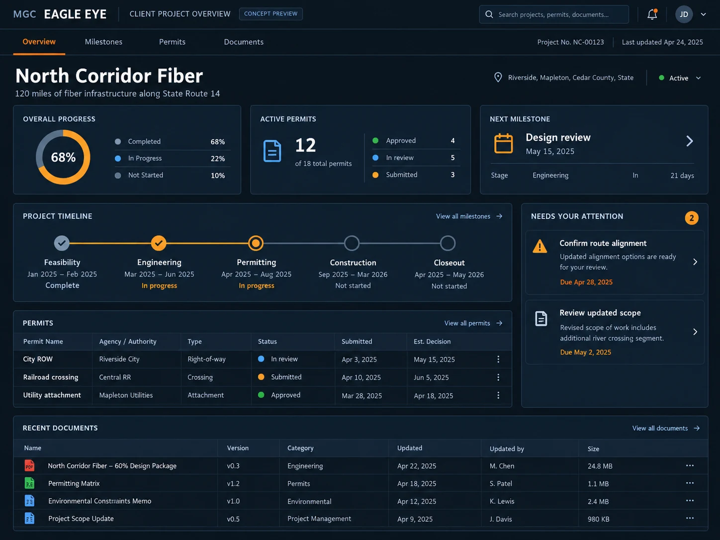Click the attention count badge 2
The height and width of the screenshot is (540, 720).
pos(691,218)
